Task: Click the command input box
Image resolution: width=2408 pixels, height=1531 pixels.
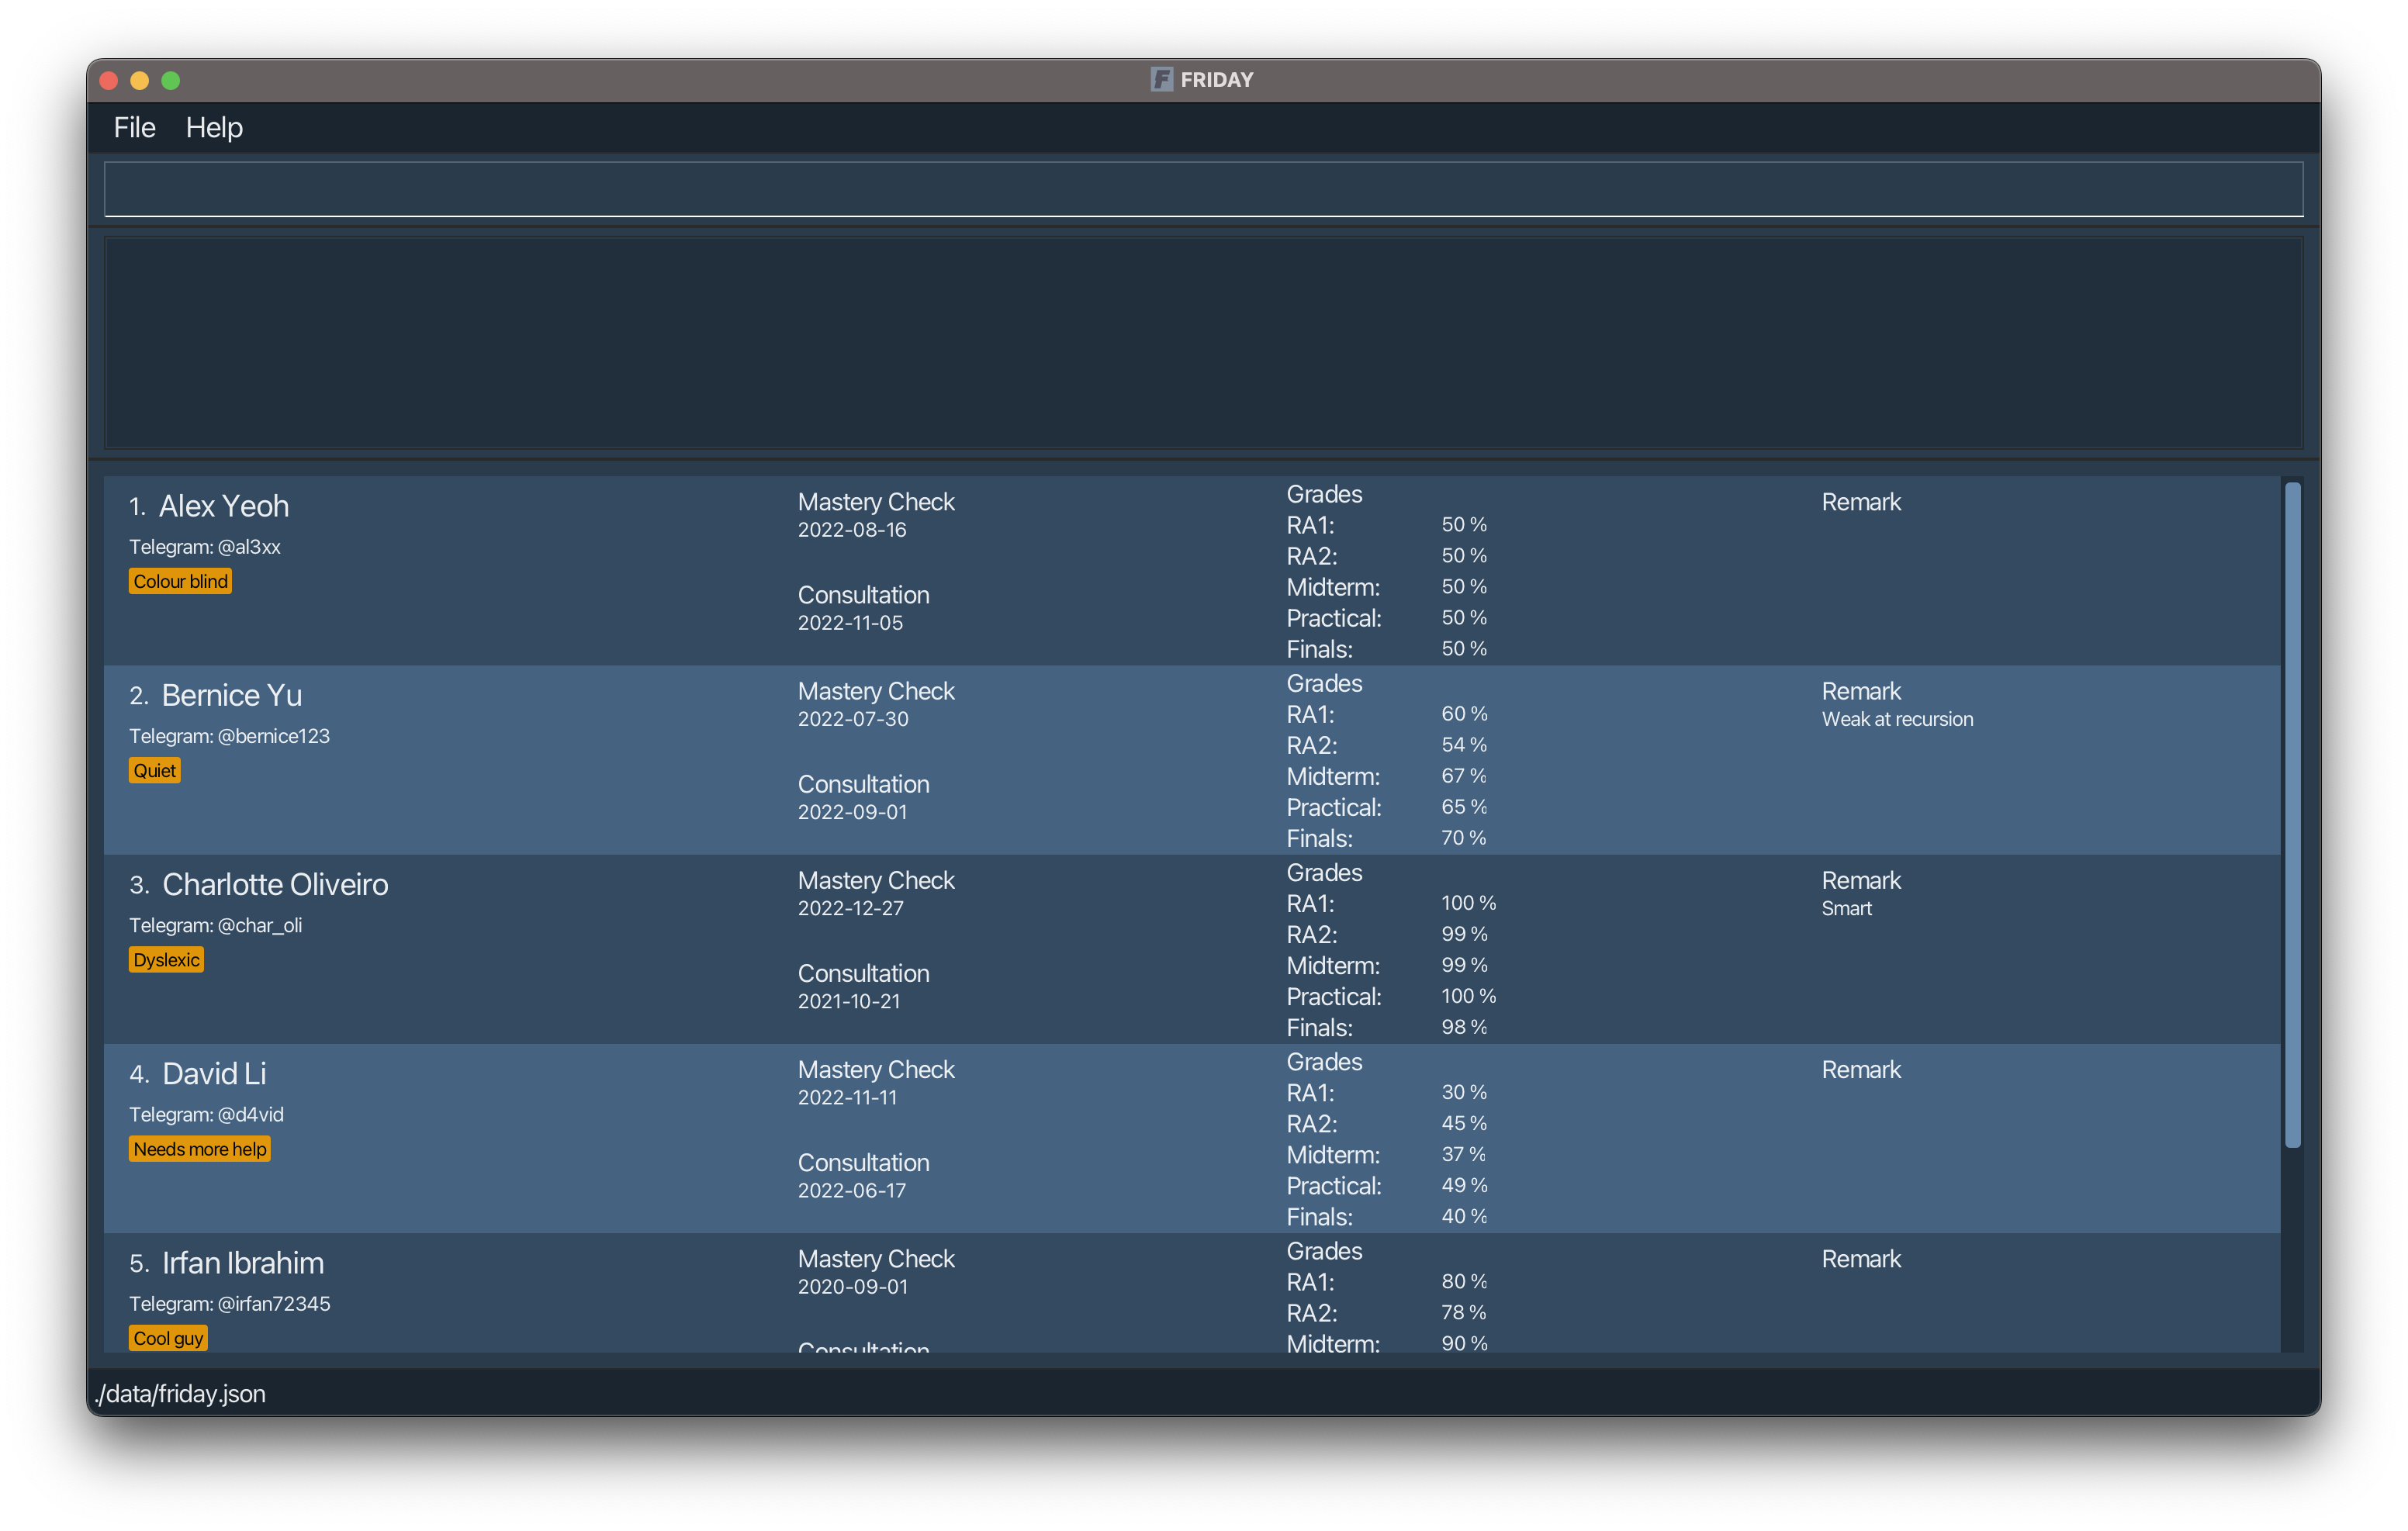Action: coord(1203,189)
